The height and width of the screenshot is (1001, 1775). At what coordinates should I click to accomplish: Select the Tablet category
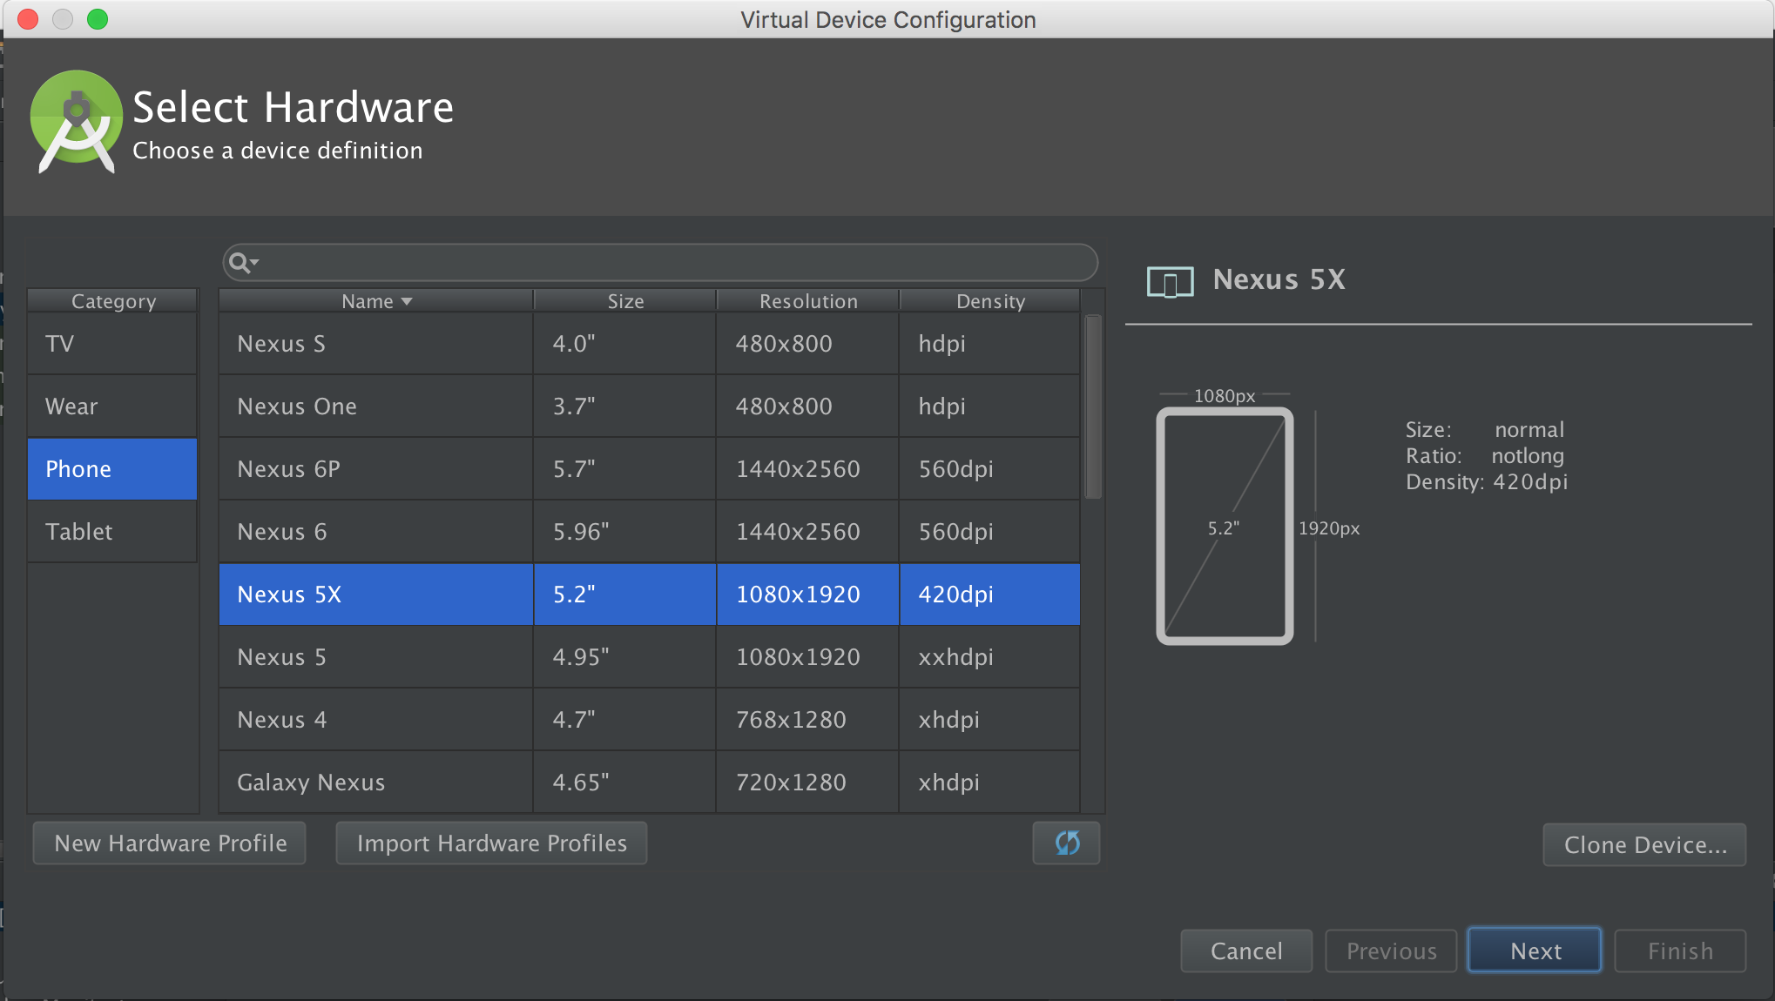coord(112,532)
